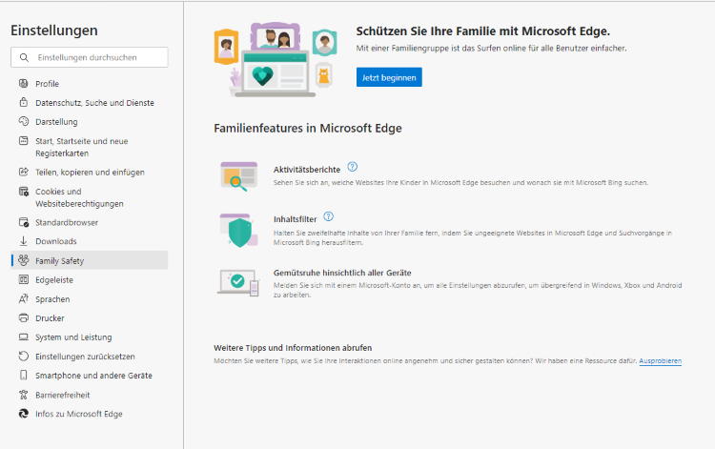Click the Drucker printer icon

[24, 318]
